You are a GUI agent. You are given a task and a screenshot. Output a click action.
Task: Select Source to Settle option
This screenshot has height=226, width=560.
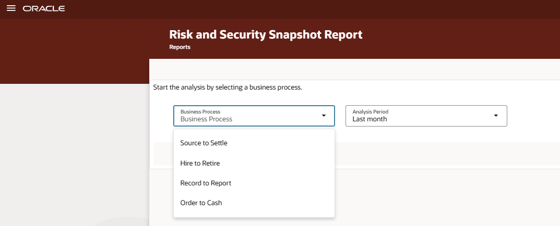[254, 143]
